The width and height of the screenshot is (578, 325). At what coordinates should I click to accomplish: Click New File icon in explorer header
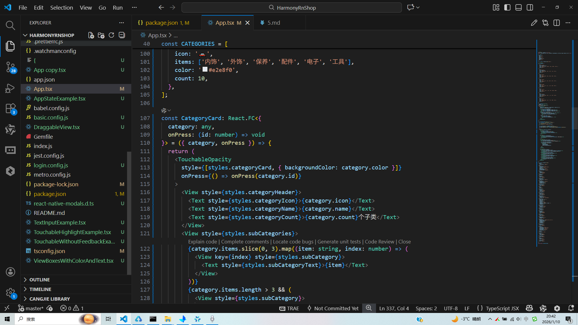91,35
